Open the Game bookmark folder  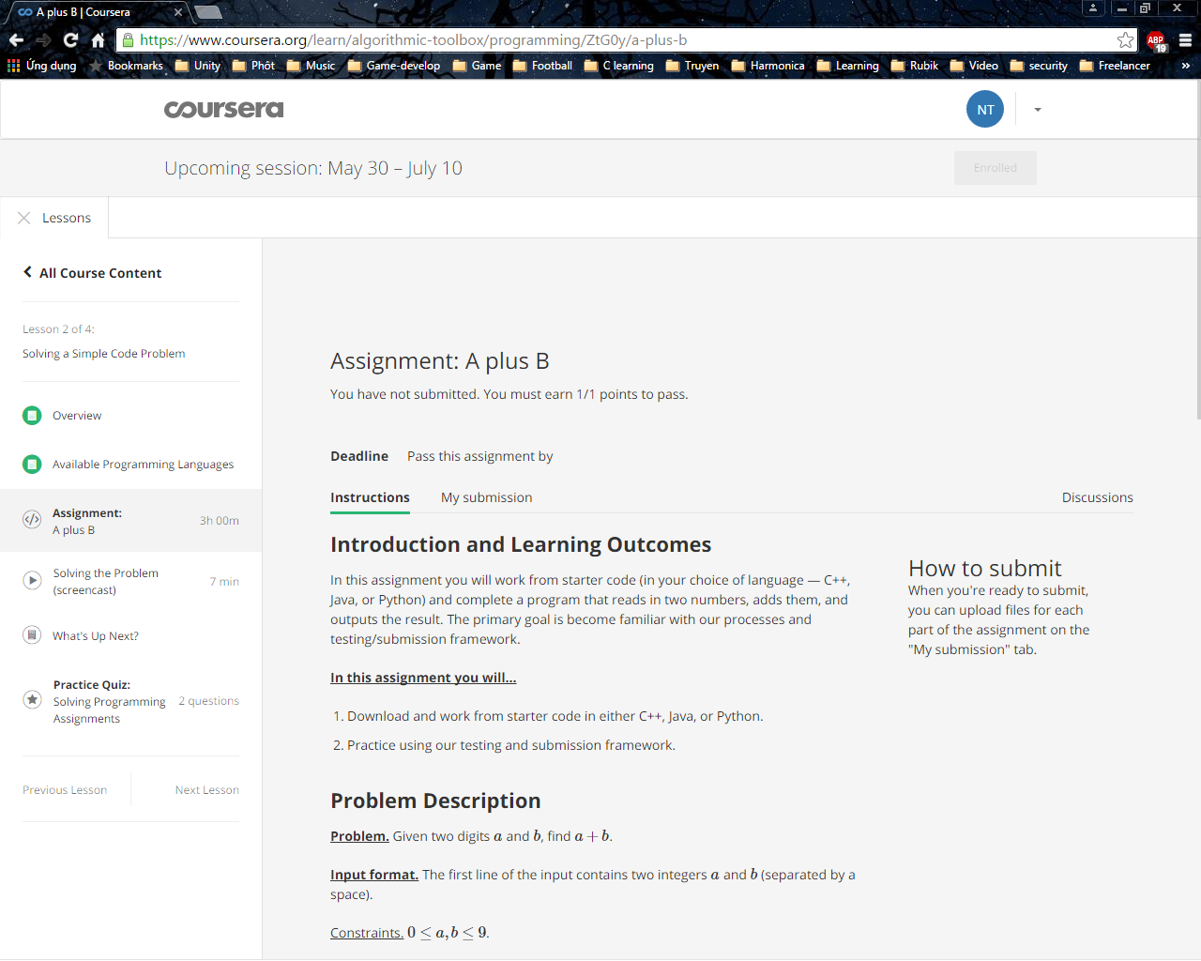pyautogui.click(x=477, y=66)
